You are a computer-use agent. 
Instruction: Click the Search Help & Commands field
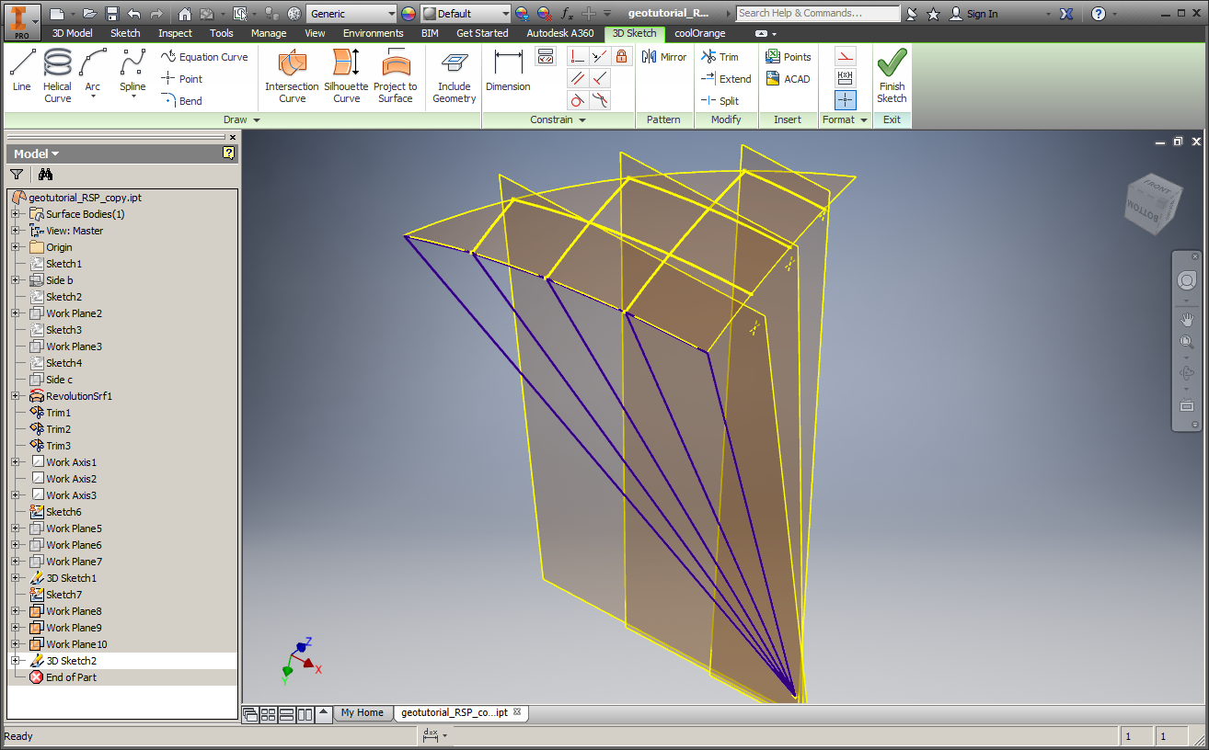(x=817, y=13)
